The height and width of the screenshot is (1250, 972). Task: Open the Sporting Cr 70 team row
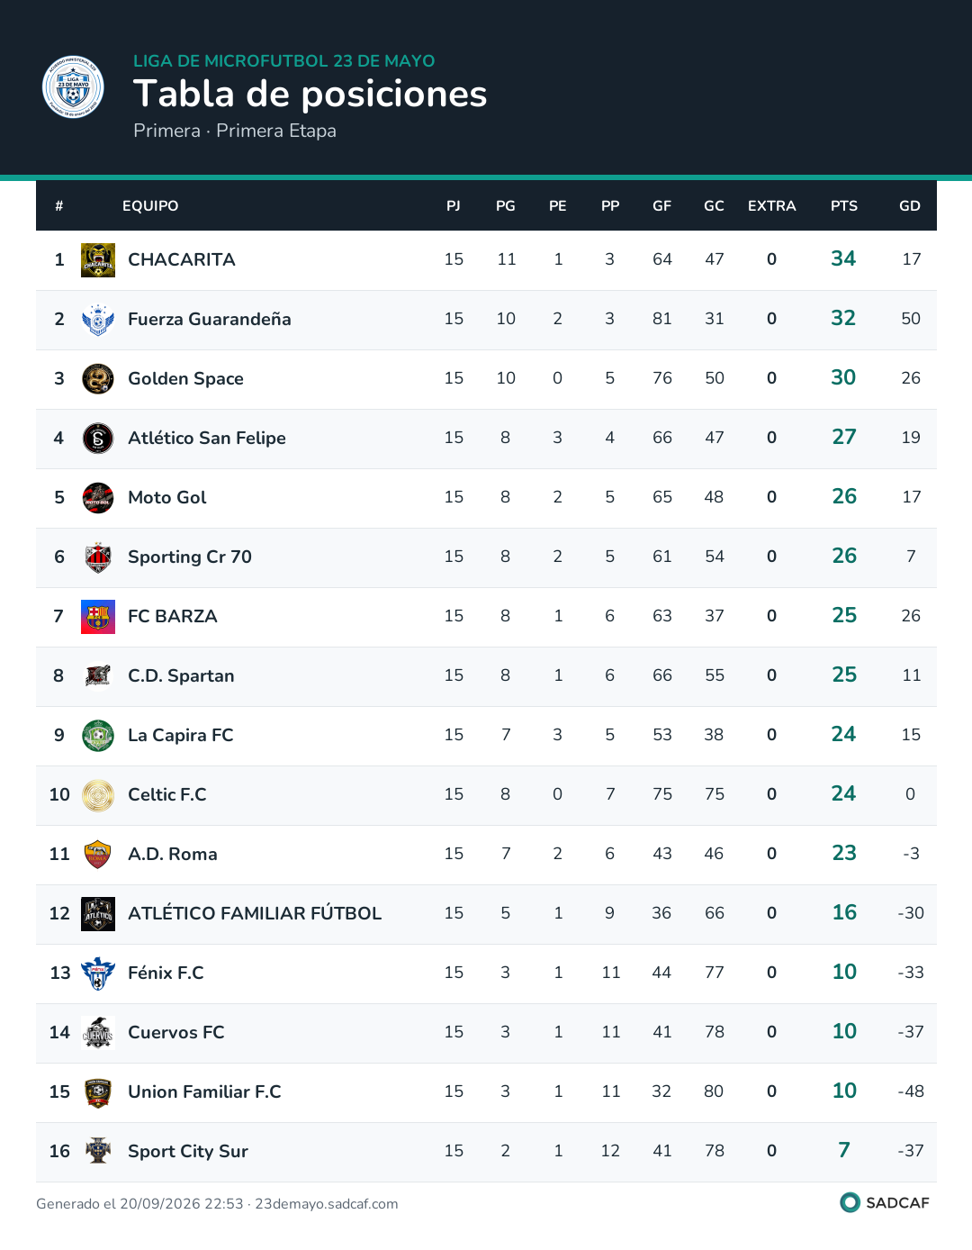coord(486,557)
